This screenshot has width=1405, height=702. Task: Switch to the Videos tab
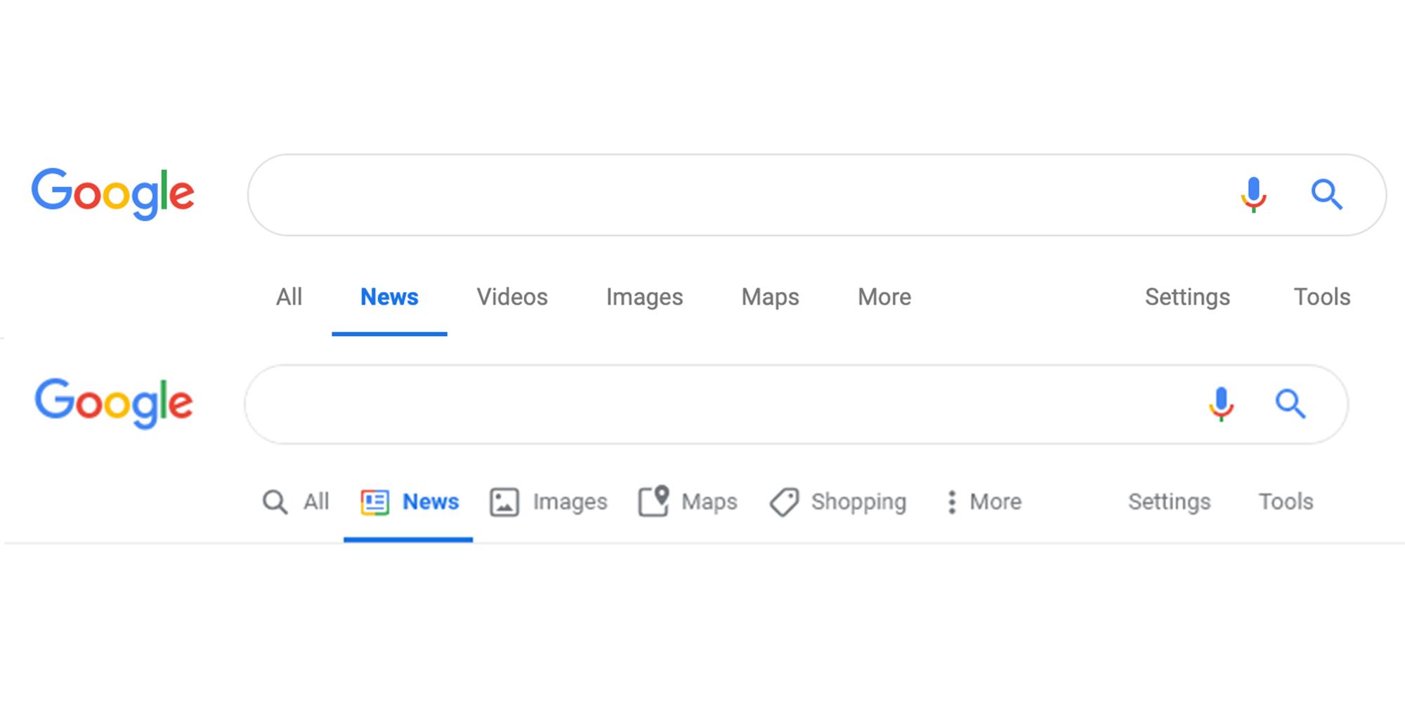512,297
